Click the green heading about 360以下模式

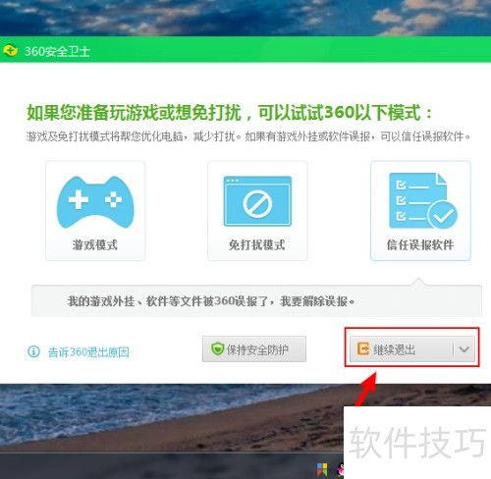230,113
